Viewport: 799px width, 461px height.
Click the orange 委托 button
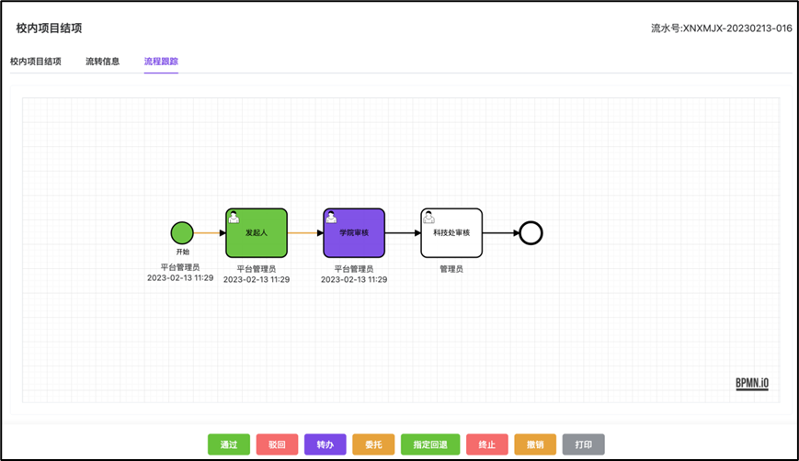373,444
